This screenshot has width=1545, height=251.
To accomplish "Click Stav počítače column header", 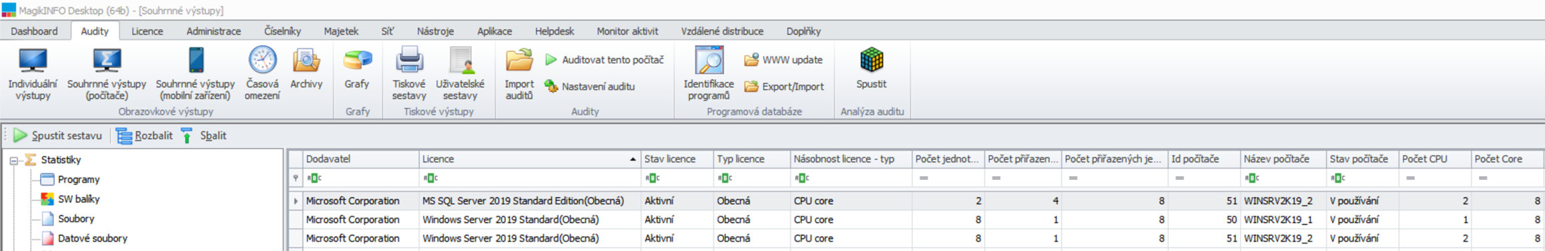I will click(x=1362, y=159).
